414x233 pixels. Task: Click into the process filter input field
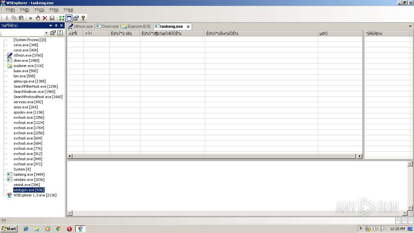coord(23,33)
